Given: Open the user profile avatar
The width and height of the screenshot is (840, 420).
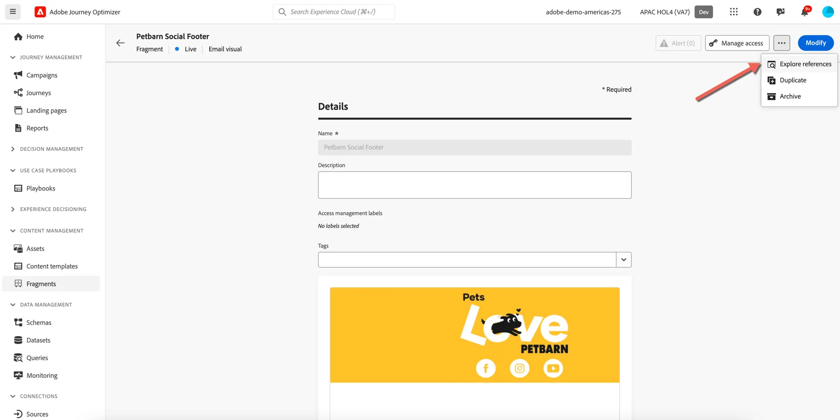Looking at the screenshot, I should (828, 12).
